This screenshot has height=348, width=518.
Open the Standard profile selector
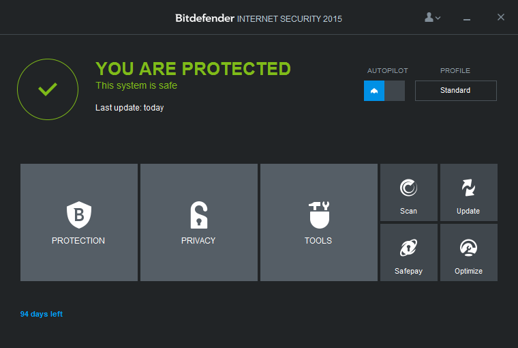point(455,91)
